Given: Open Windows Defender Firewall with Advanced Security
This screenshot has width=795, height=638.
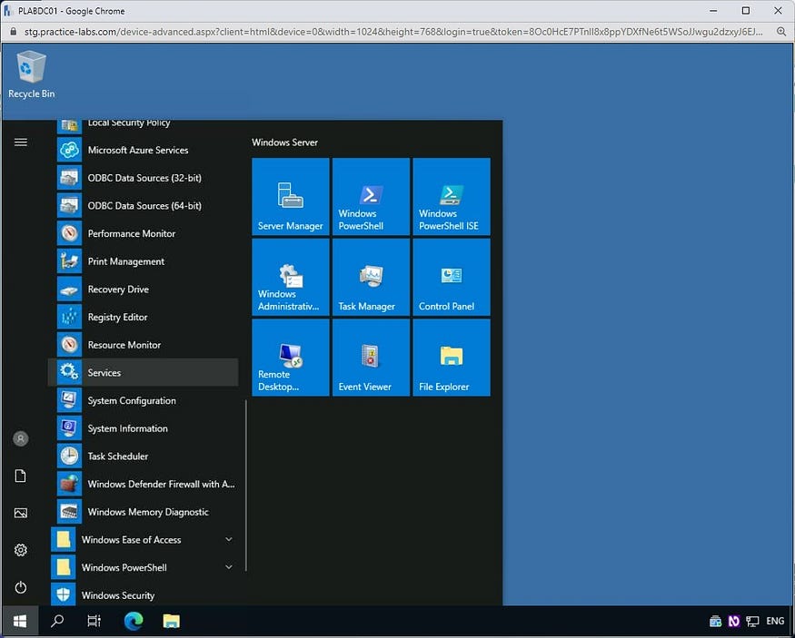Looking at the screenshot, I should click(x=143, y=484).
